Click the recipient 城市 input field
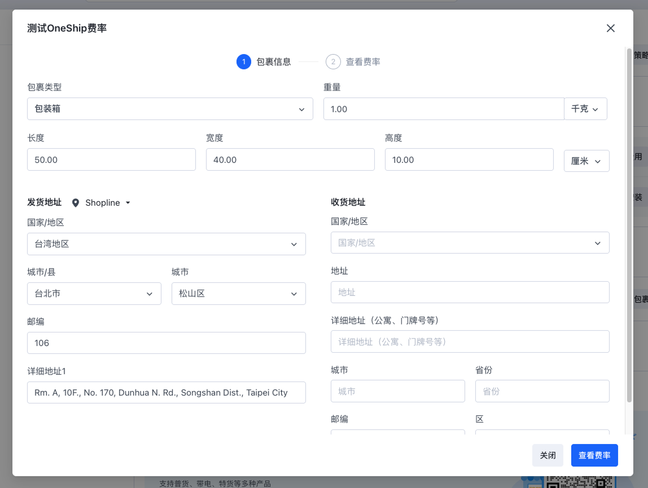 click(x=397, y=391)
